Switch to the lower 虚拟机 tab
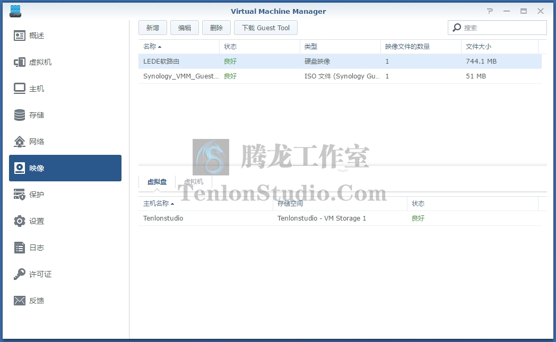 coord(194,182)
